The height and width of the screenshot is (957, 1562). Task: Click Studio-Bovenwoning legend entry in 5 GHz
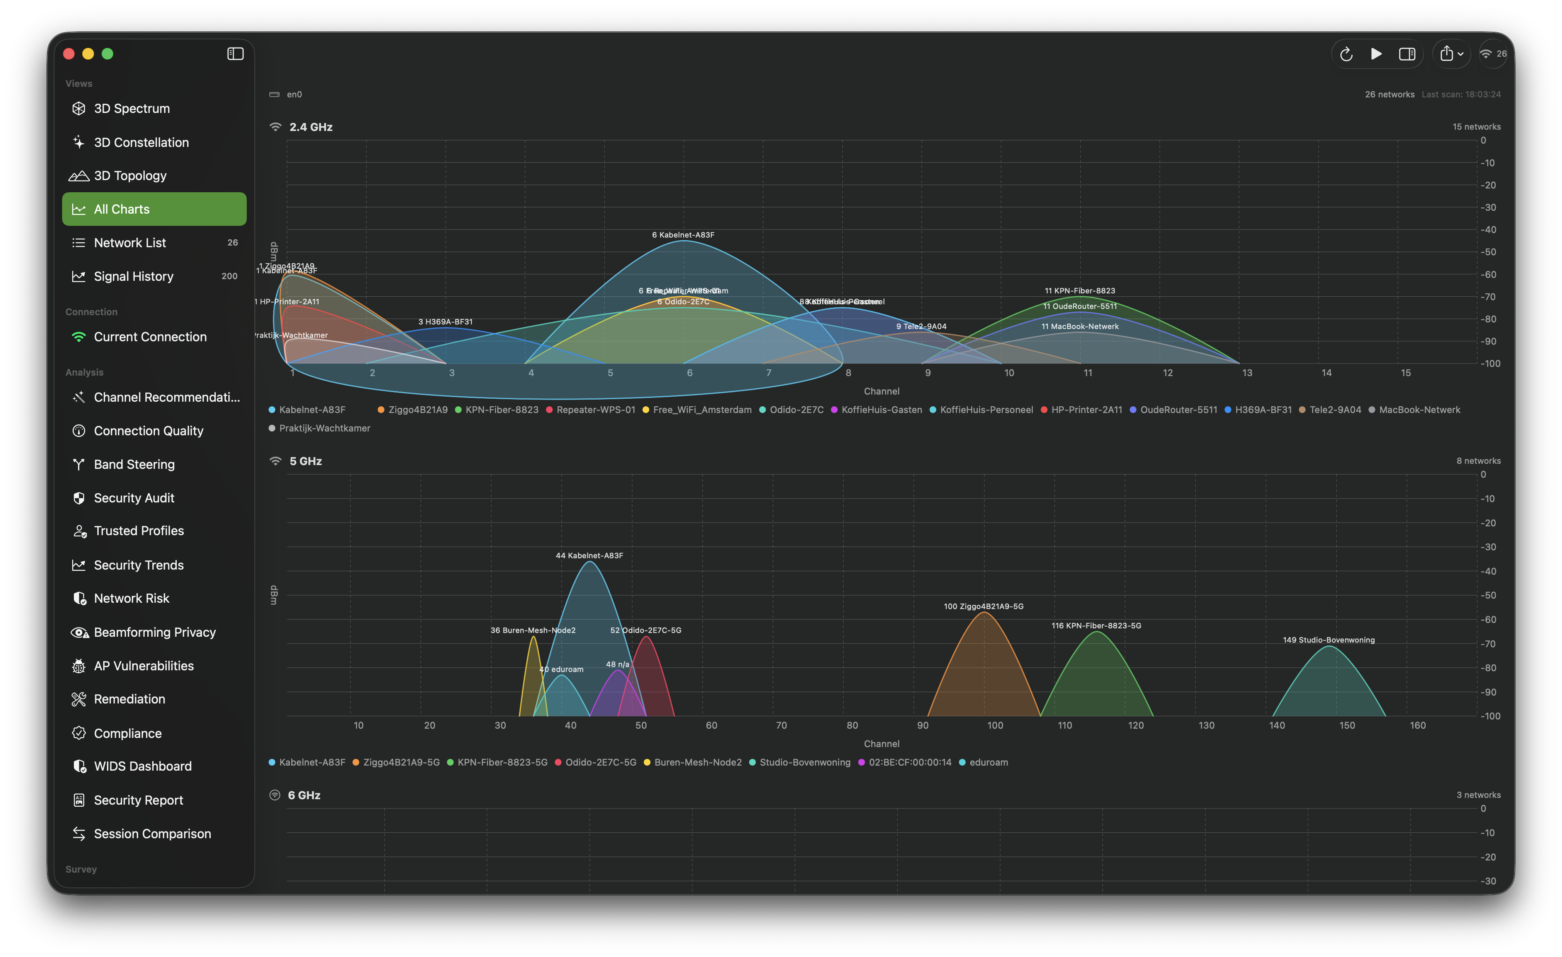pyautogui.click(x=800, y=762)
